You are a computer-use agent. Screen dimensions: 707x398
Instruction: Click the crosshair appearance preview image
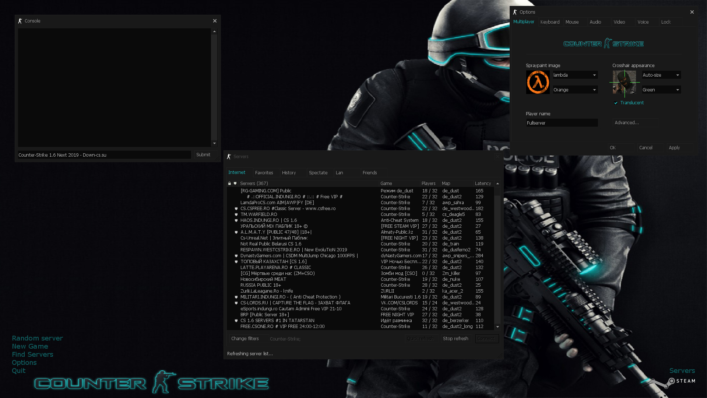[624, 82]
